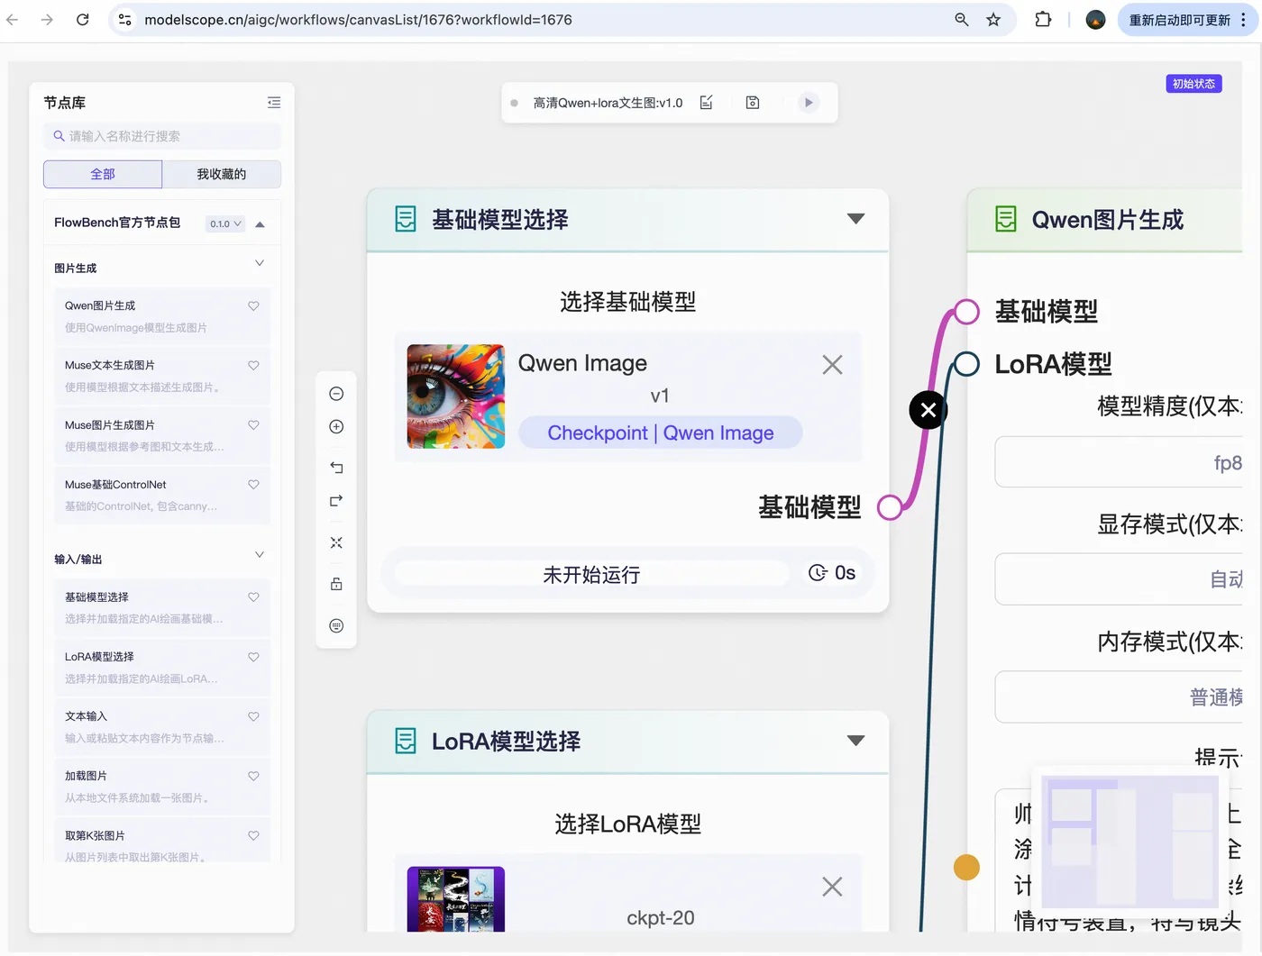Select the Qwen图片生成 node in the library
This screenshot has height=956, width=1262.
(162, 316)
